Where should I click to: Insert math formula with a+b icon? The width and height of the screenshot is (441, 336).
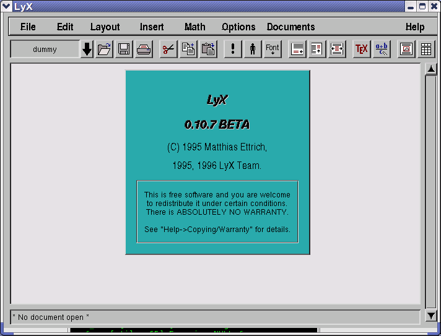(x=382, y=49)
